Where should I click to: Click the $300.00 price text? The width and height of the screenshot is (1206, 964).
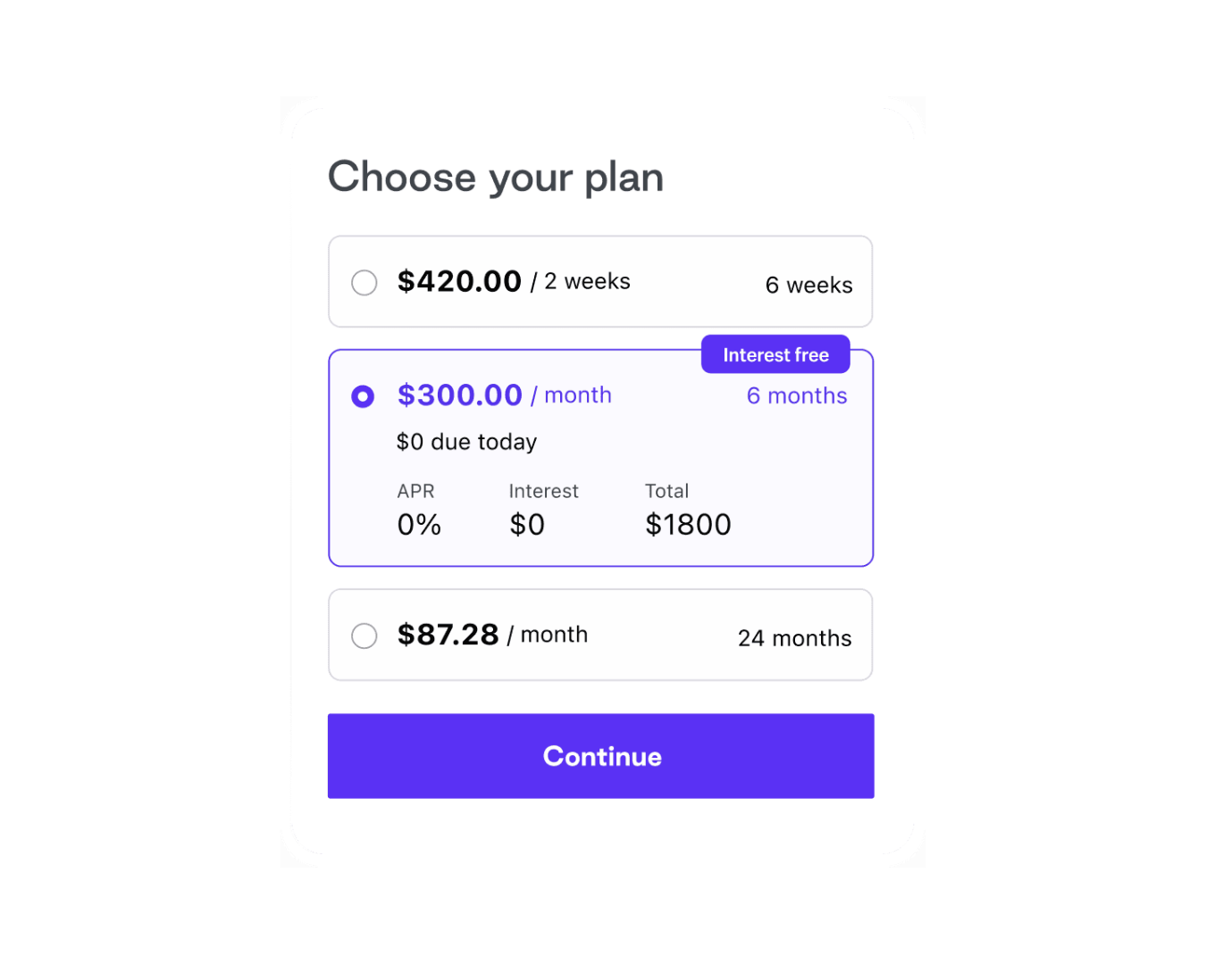click(x=459, y=395)
